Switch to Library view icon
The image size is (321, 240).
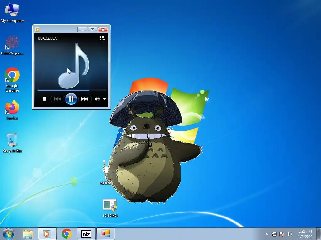point(103,38)
